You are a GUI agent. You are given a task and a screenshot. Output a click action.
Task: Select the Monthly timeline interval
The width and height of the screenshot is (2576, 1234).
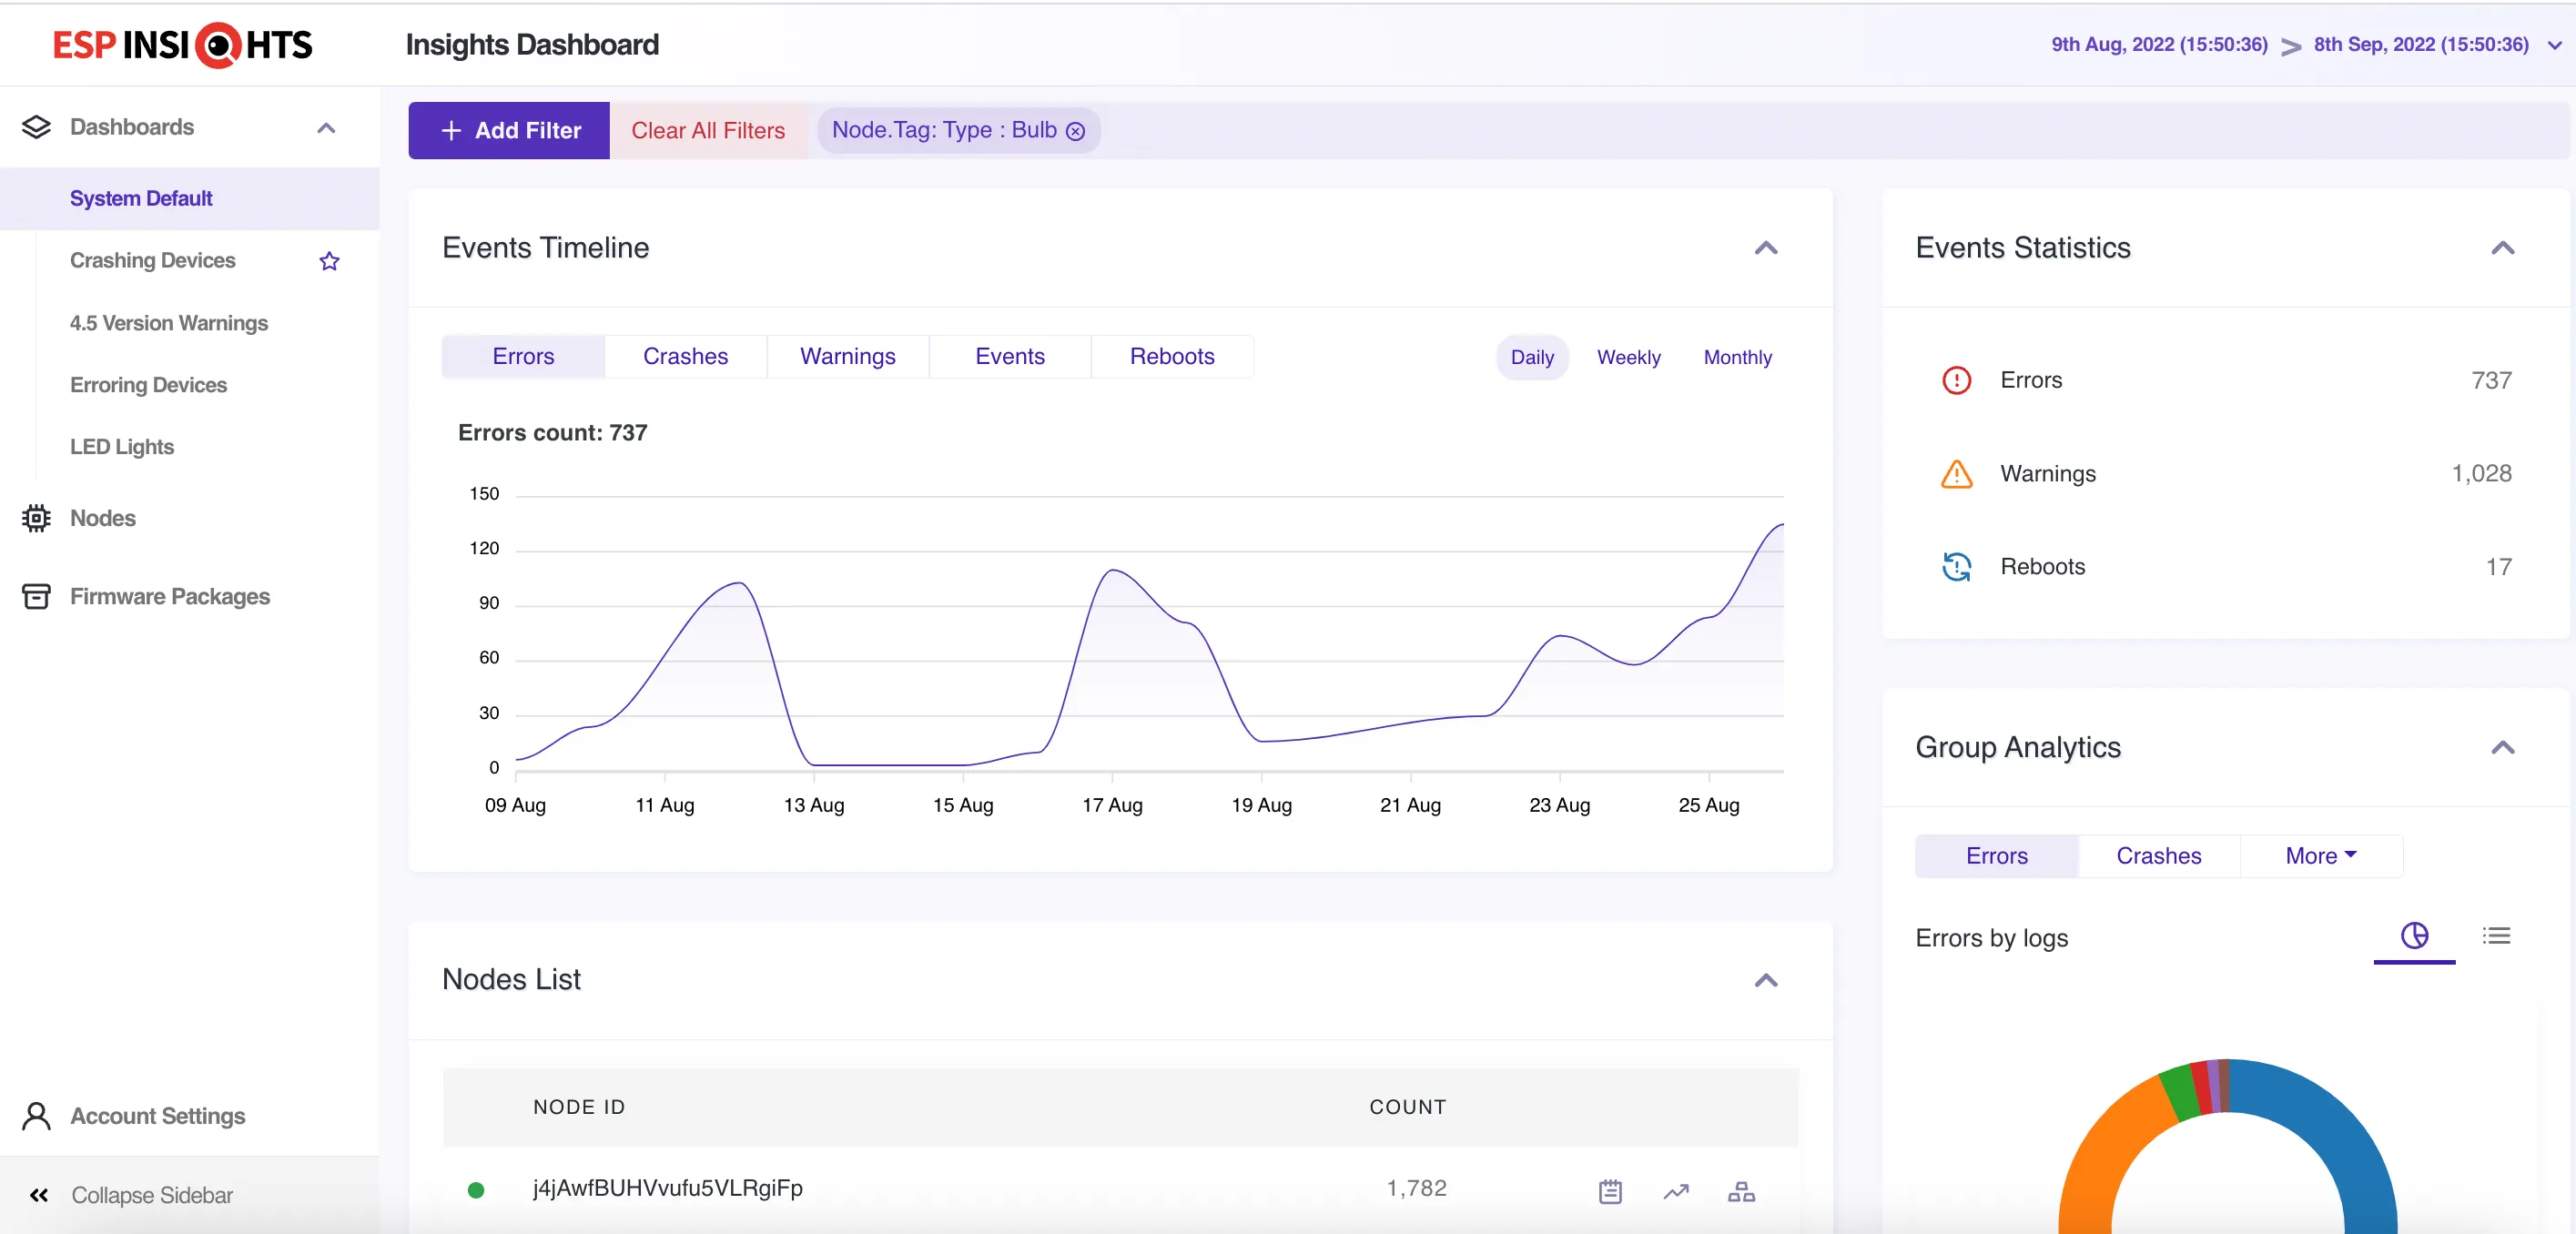tap(1737, 357)
